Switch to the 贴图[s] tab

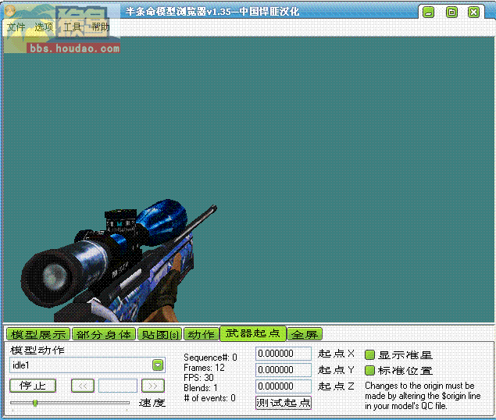click(160, 334)
